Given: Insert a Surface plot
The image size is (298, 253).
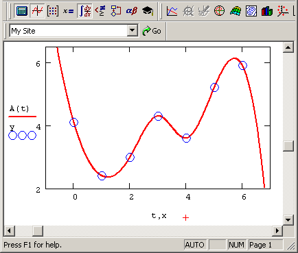Looking at the screenshot, I should pos(236,11).
